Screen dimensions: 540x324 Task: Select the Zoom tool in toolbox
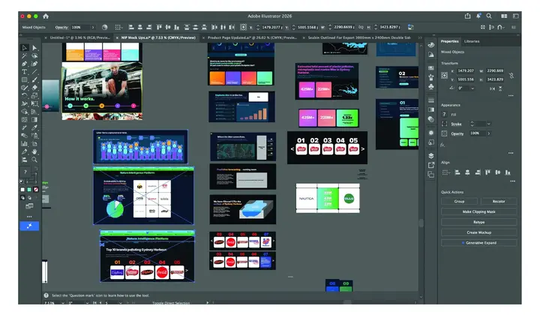click(x=34, y=160)
